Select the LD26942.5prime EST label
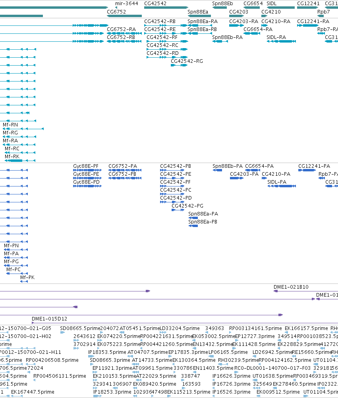This screenshot has width=338, height=398. coord(272,352)
